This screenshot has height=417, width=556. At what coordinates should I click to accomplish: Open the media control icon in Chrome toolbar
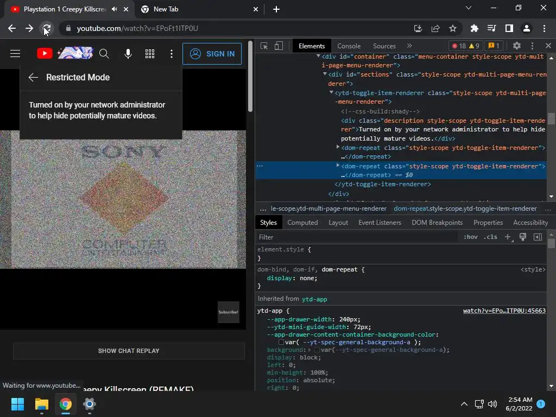[x=491, y=28]
